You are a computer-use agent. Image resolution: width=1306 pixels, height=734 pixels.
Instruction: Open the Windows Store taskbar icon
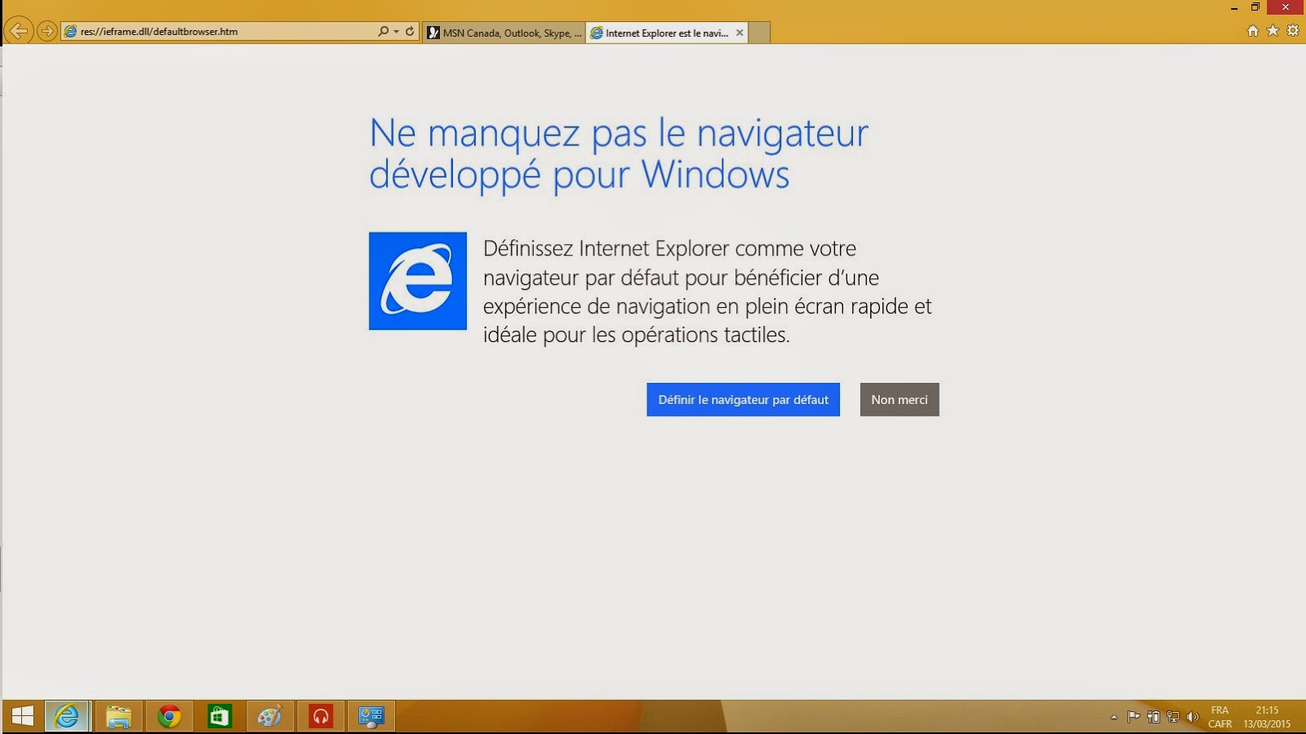coord(220,717)
